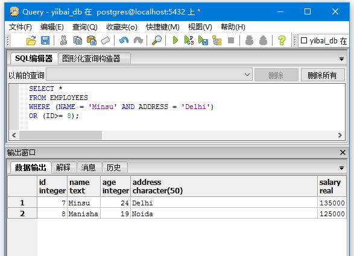The width and height of the screenshot is (354, 256).
Task: Click the Paste clipboard icon
Action: click(x=92, y=40)
